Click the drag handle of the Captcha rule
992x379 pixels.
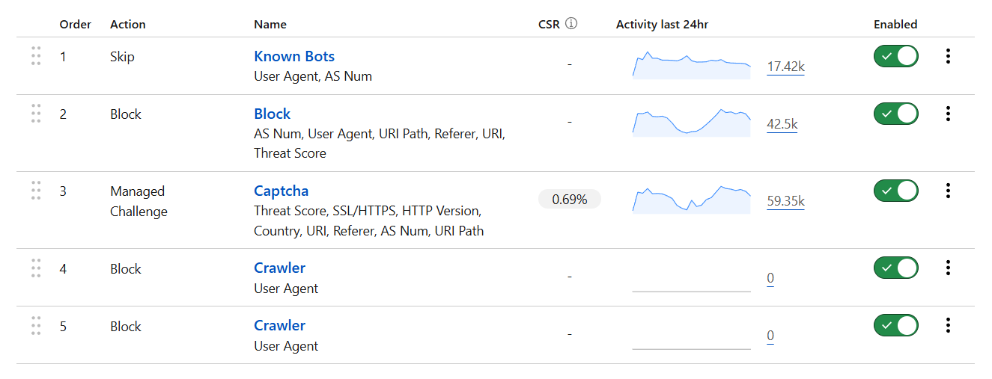point(36,191)
